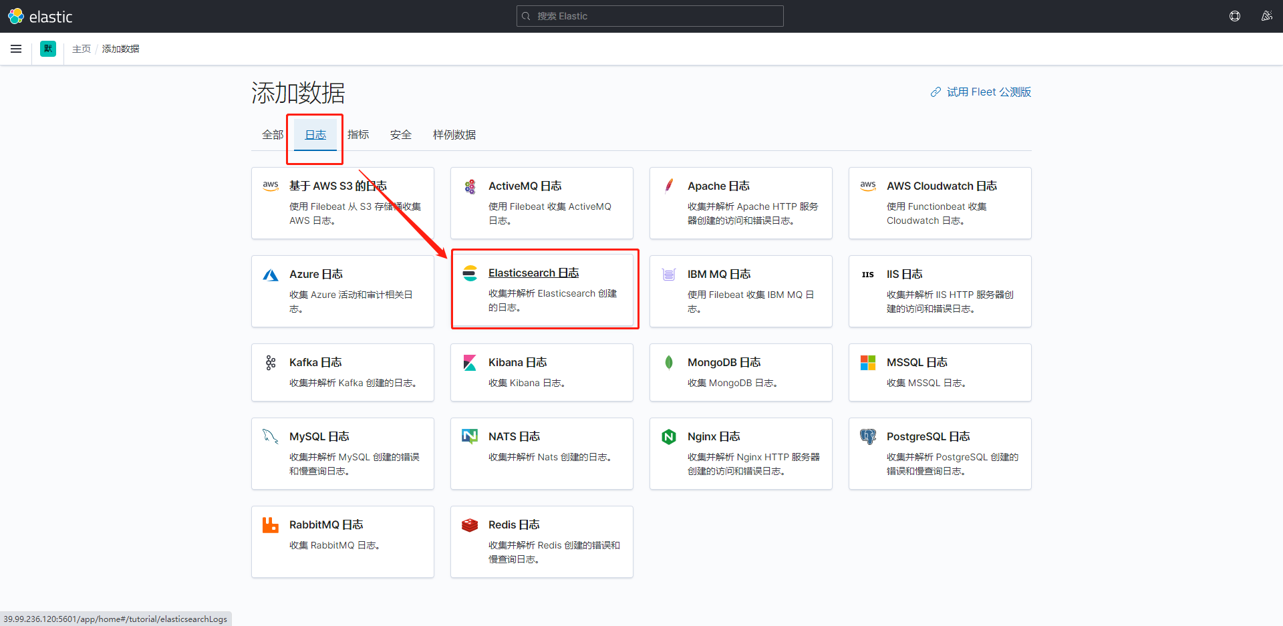The height and width of the screenshot is (626, 1283).
Task: Click the Kibana 日志 title
Action: coord(518,362)
